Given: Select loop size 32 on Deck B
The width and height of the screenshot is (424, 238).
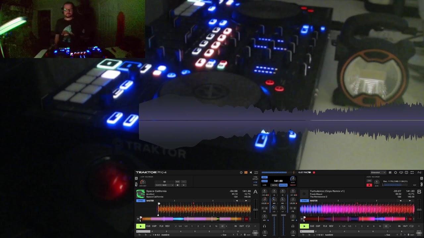Looking at the screenshot, I should coord(386,226).
